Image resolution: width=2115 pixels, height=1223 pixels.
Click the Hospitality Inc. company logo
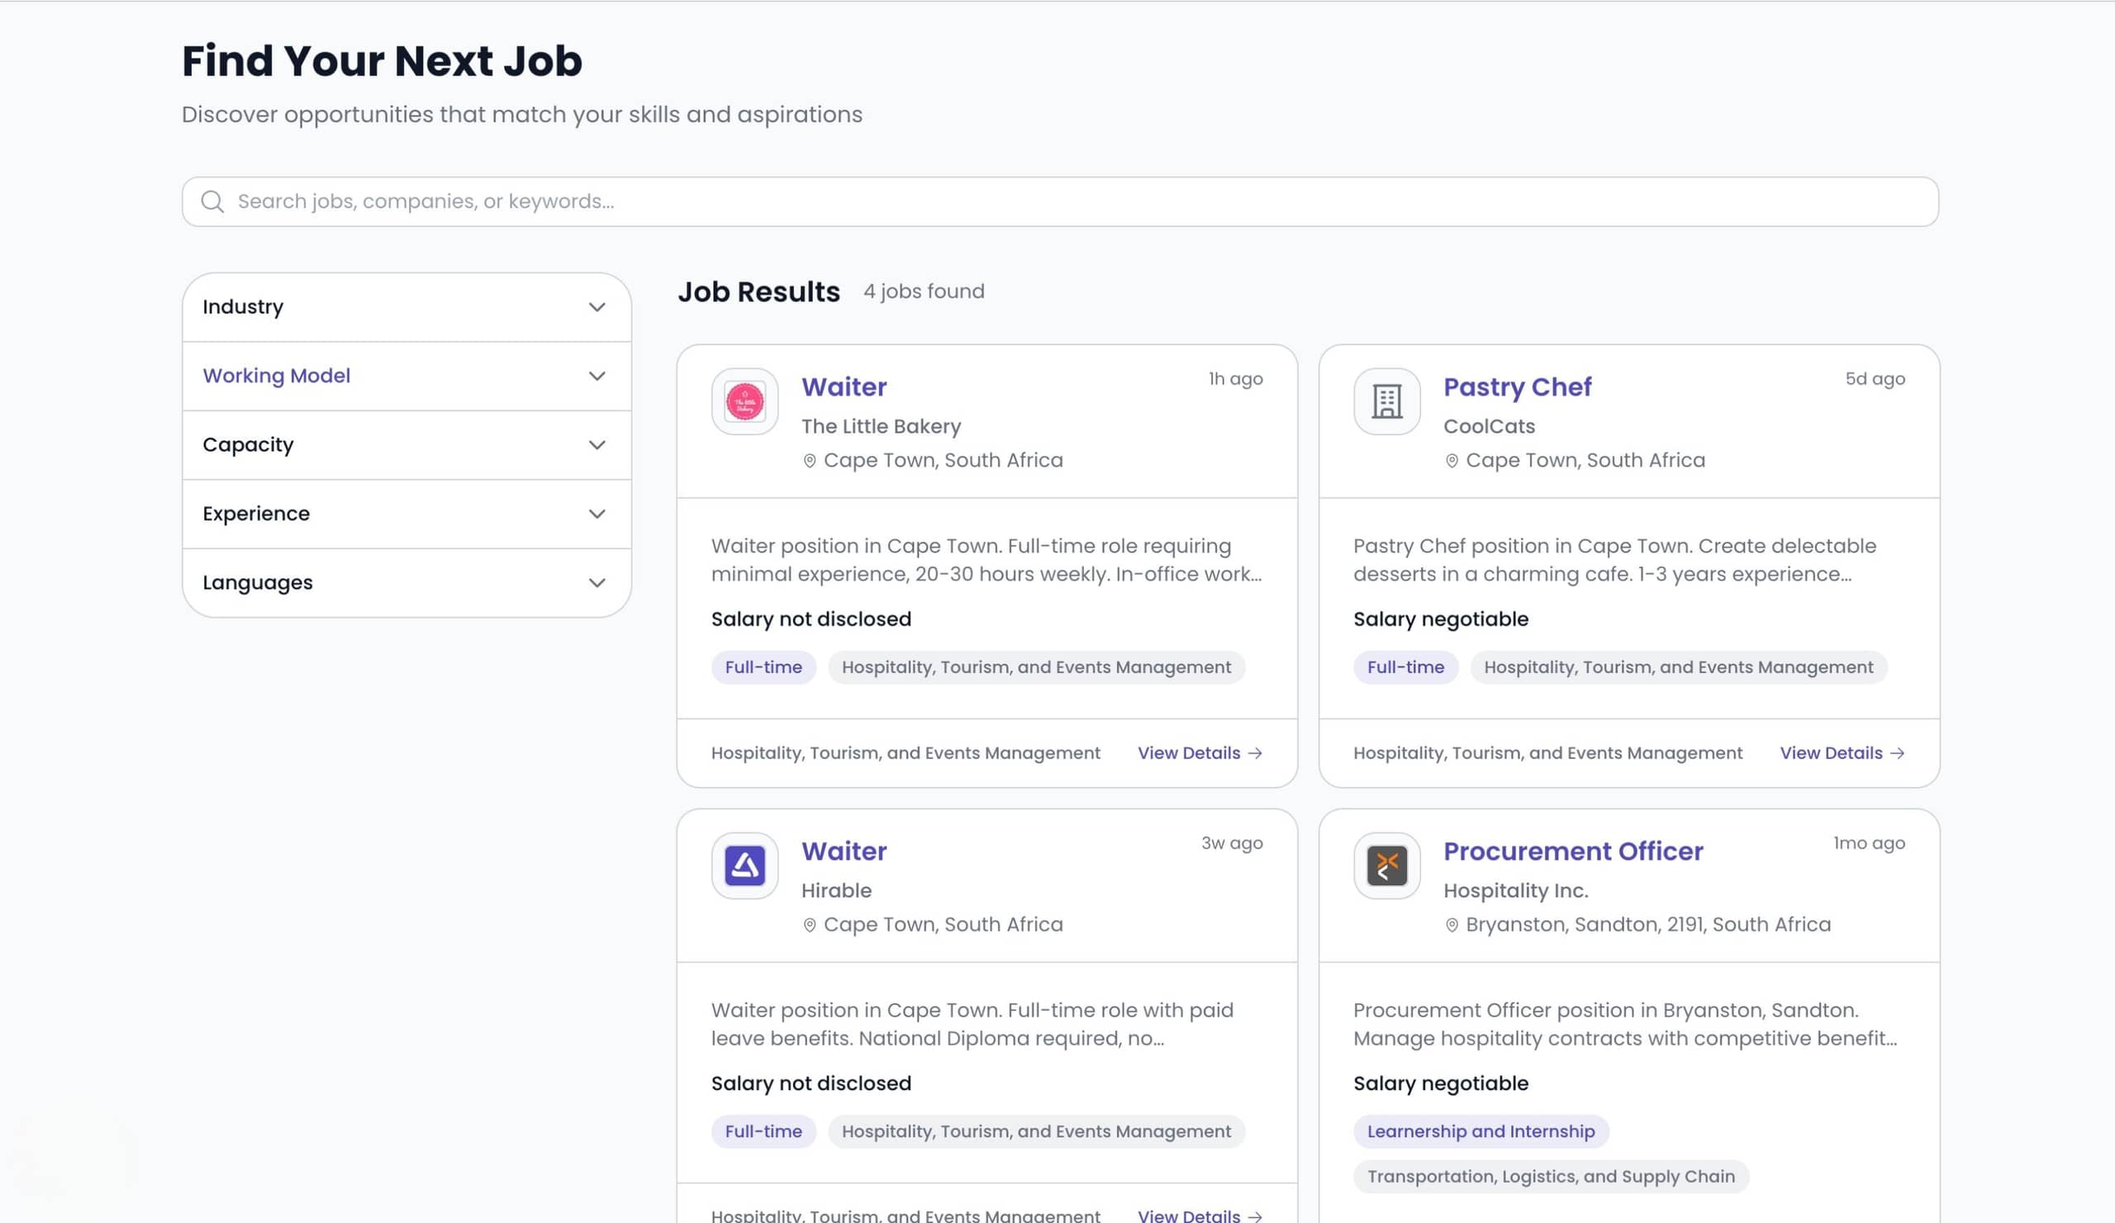click(x=1386, y=865)
